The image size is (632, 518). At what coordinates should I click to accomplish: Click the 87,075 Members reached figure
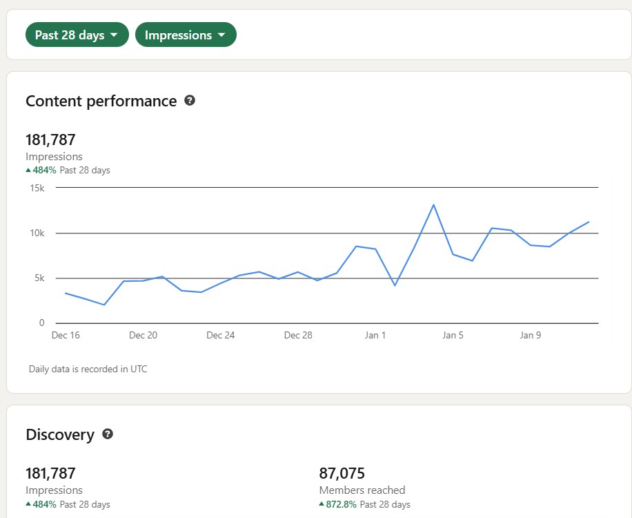click(x=342, y=474)
